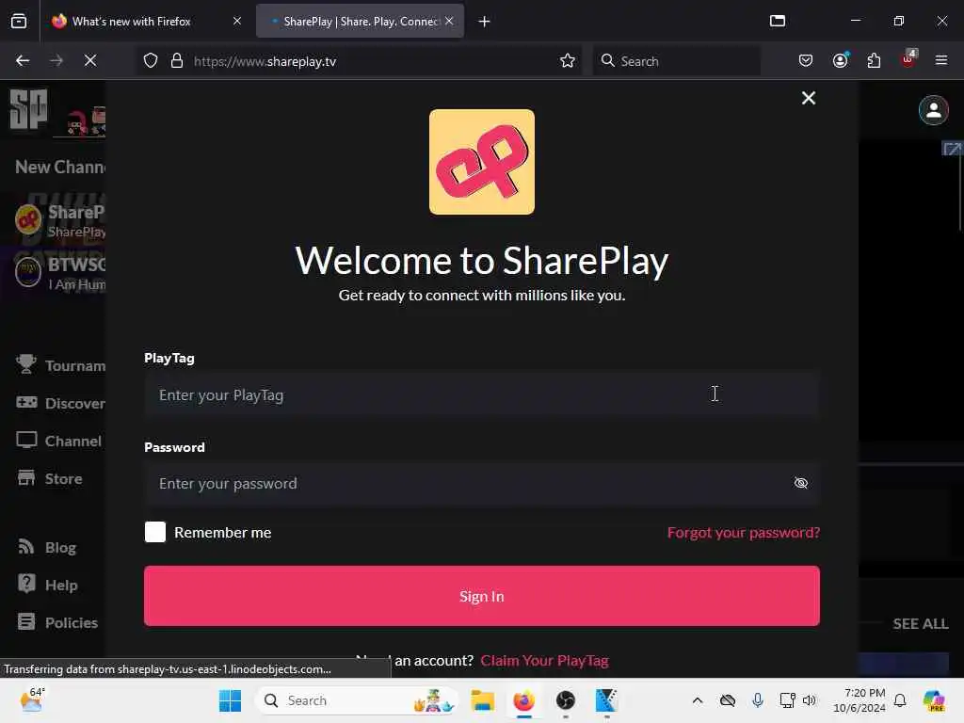
Task: Toggle password visibility eye icon
Action: point(800,483)
